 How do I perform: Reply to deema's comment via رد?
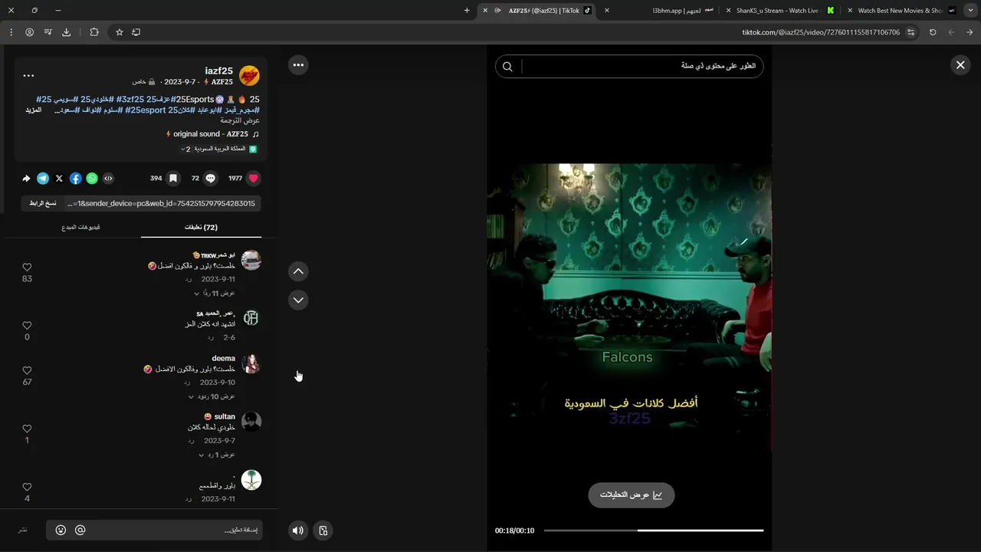189,383
